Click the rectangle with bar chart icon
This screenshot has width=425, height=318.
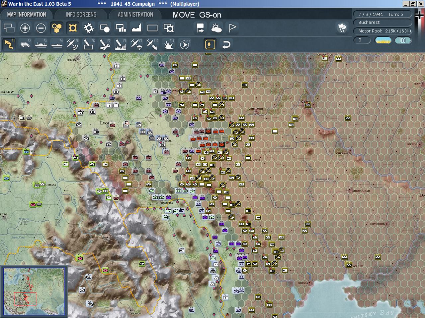coord(121,28)
